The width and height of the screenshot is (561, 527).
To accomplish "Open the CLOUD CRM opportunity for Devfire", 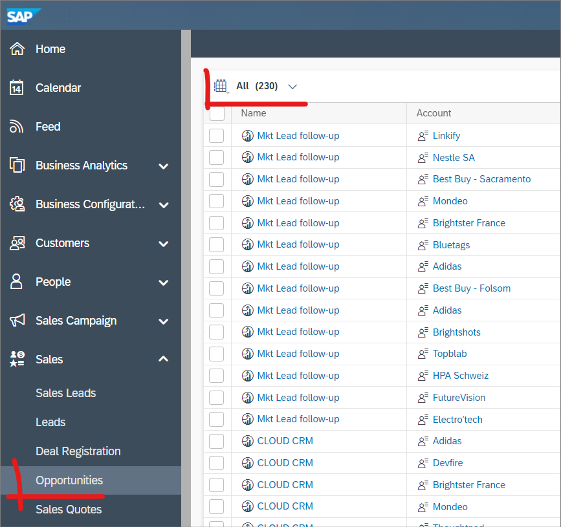I will (285, 463).
